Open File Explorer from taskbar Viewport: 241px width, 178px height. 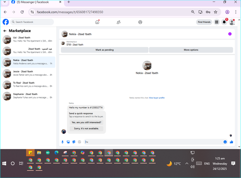39,152
